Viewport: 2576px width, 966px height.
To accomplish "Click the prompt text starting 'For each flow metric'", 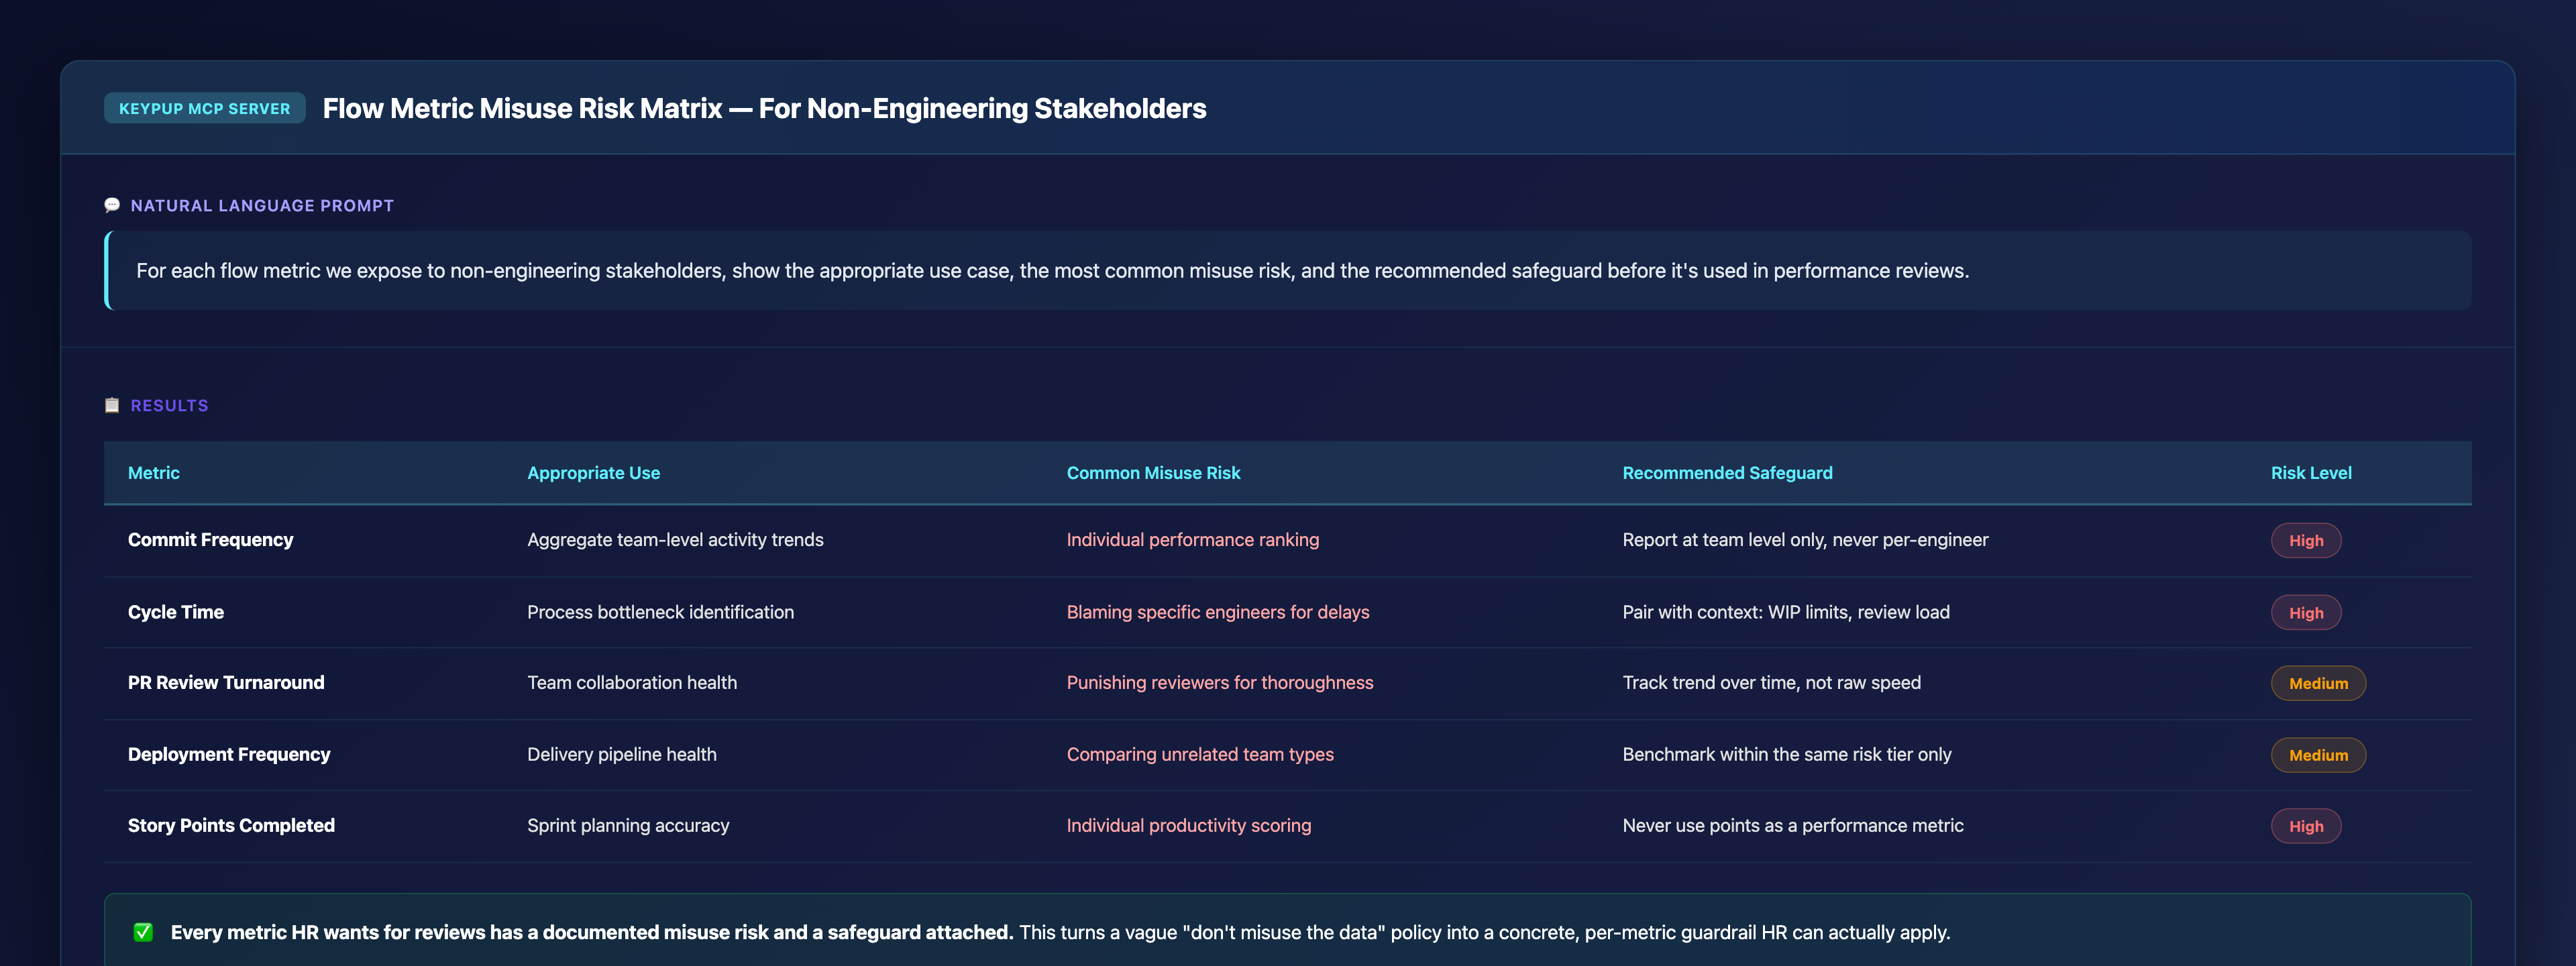I will [x=1052, y=271].
